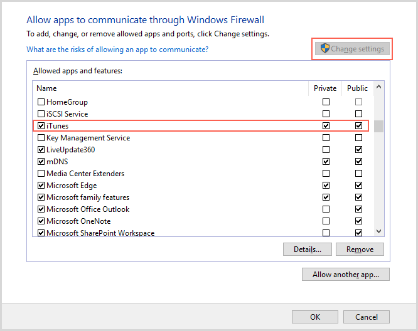Enable the iSCSI Service name checkbox
Screen dimensions: 418x331
click(x=41, y=114)
